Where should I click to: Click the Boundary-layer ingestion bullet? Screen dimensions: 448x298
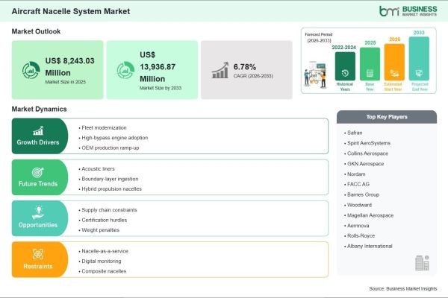coord(108,179)
